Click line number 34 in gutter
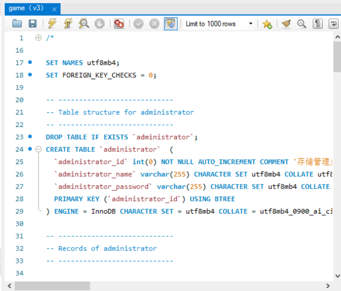The width and height of the screenshot is (341, 291). (x=19, y=274)
